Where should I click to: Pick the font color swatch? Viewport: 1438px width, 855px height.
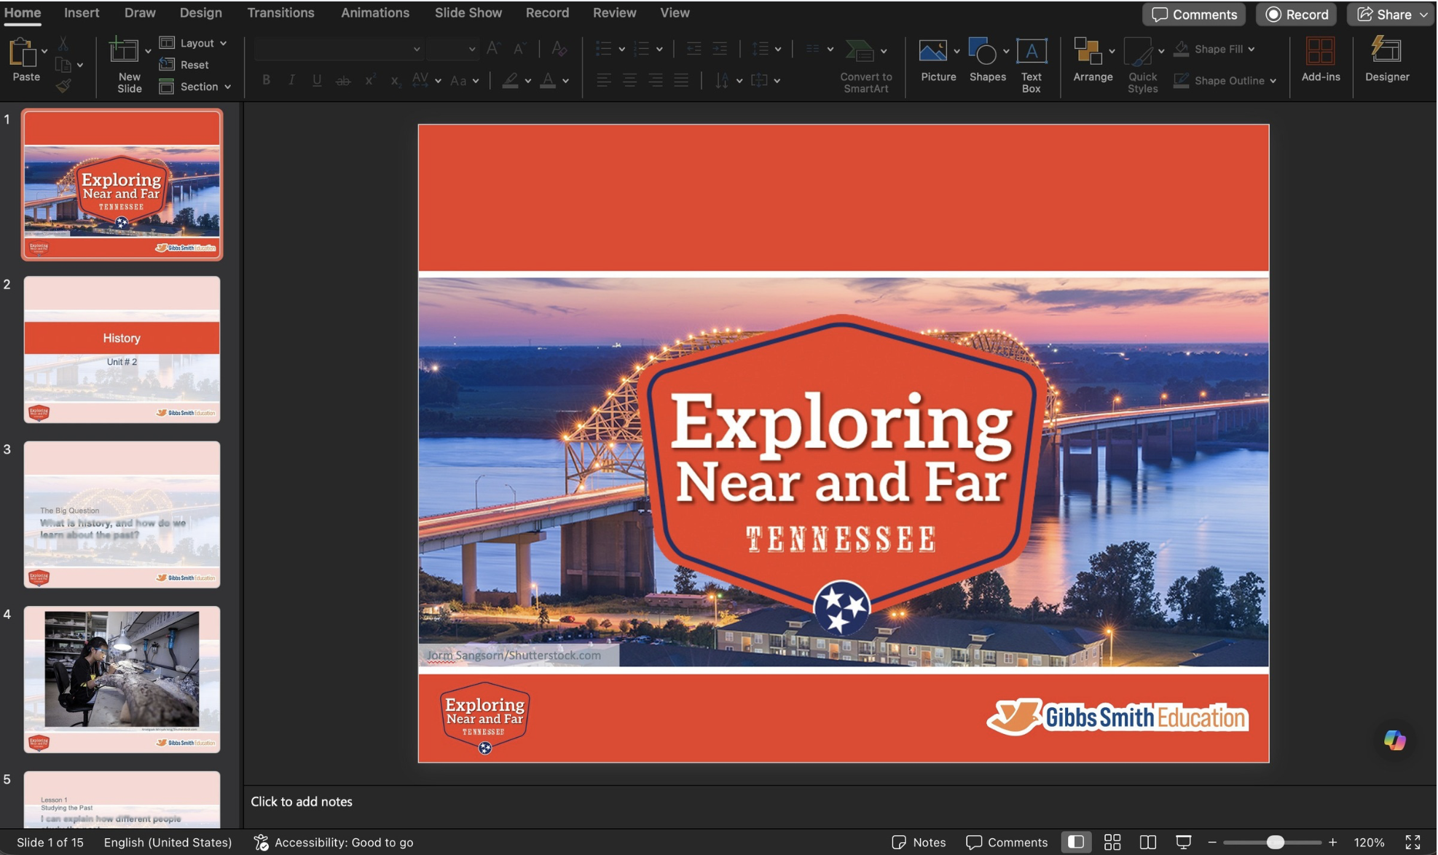coord(548,80)
